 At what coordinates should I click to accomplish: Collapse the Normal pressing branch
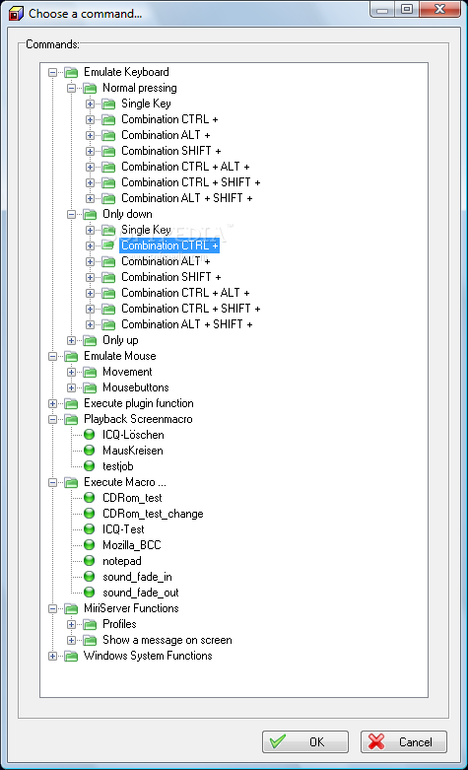[x=71, y=89]
